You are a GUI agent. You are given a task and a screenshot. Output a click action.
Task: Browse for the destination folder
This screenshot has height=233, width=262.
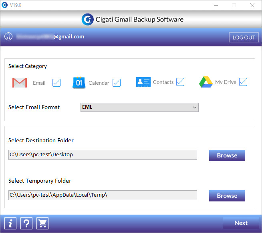[x=227, y=155]
